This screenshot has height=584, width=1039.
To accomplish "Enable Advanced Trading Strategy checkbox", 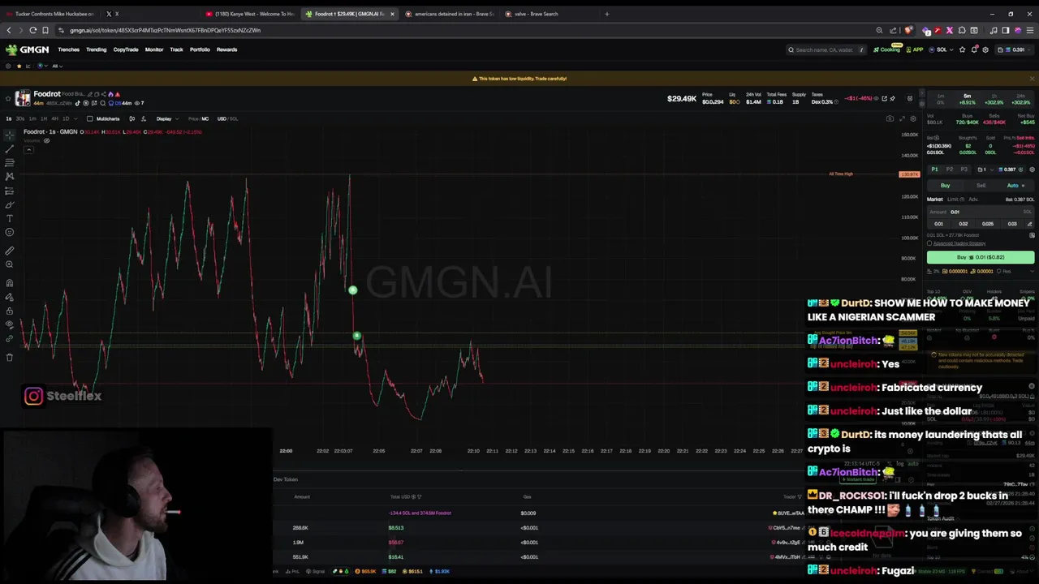I will point(929,243).
